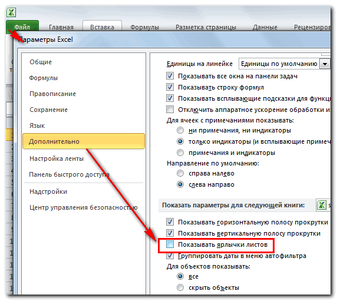337x301 pixels.
Task: Toggle Показывать горизонтальную полосу прокрутки
Action: (170, 222)
